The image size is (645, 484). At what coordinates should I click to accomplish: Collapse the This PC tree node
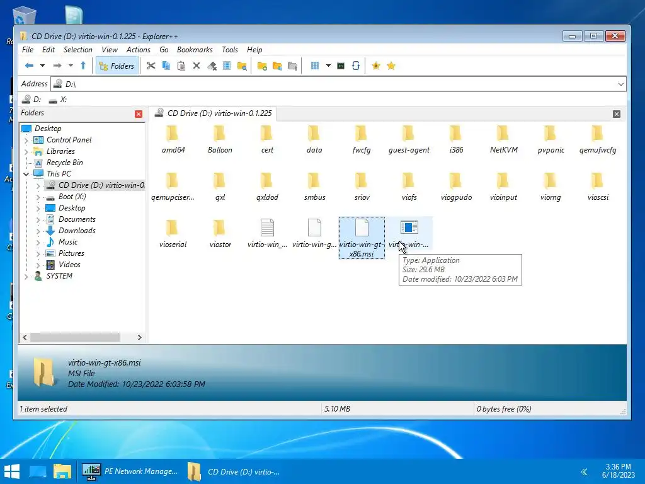coord(26,175)
